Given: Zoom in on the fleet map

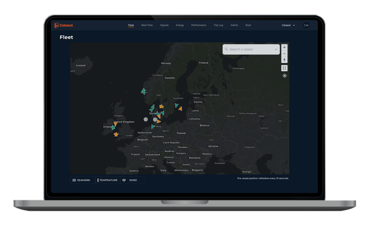Looking at the screenshot, I should (285, 47).
